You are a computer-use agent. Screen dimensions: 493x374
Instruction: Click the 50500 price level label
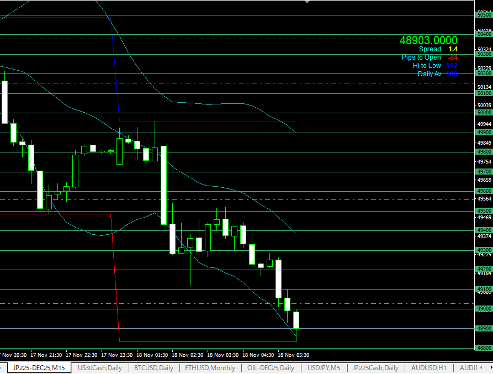pyautogui.click(x=484, y=15)
